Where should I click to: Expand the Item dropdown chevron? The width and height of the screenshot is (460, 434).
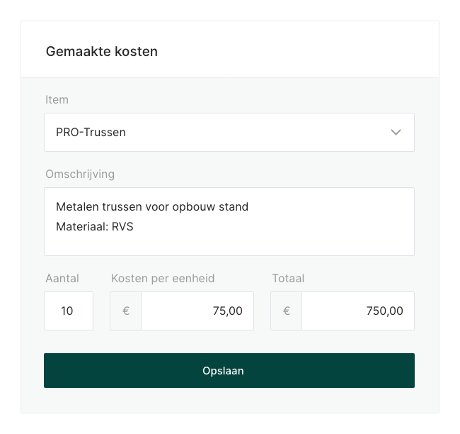(396, 133)
